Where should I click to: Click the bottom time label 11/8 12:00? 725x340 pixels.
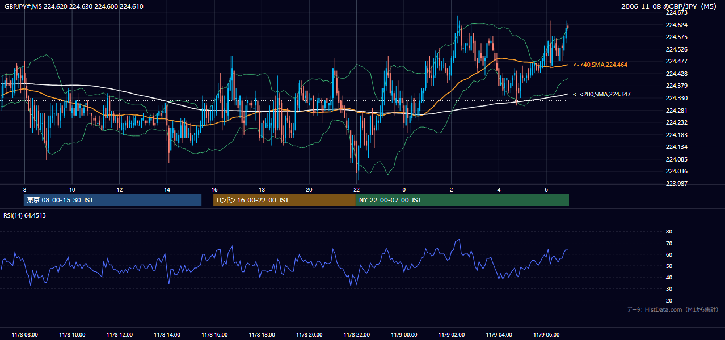tap(119, 335)
